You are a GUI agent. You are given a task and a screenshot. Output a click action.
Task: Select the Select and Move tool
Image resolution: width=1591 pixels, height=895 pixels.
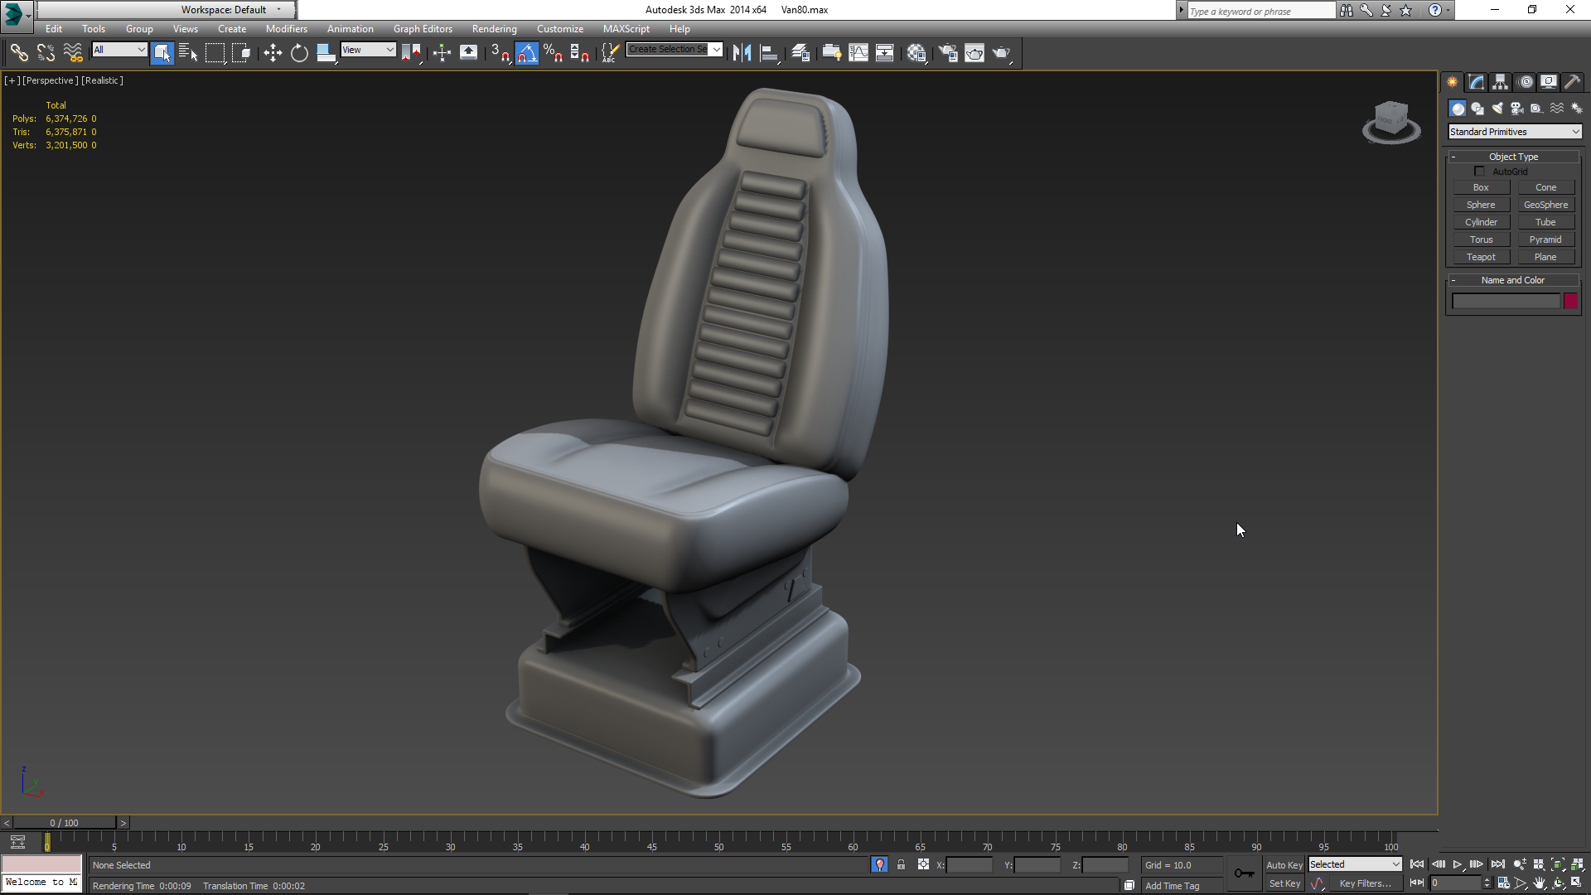(x=273, y=53)
